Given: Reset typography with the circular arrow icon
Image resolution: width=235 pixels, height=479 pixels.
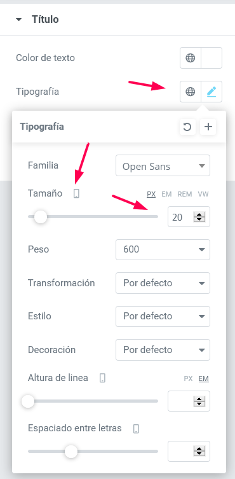Looking at the screenshot, I should coord(187,127).
